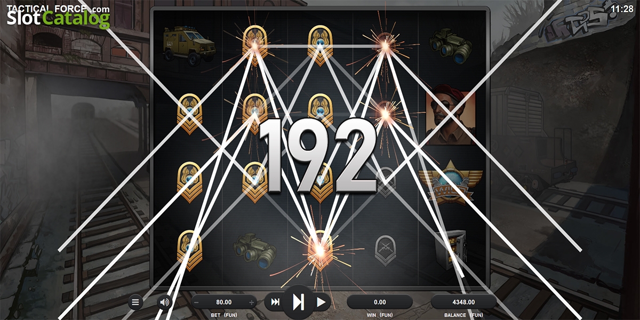This screenshot has width=640, height=320.
Task: Select the gold badge in the first reel's second row
Action: point(189,114)
